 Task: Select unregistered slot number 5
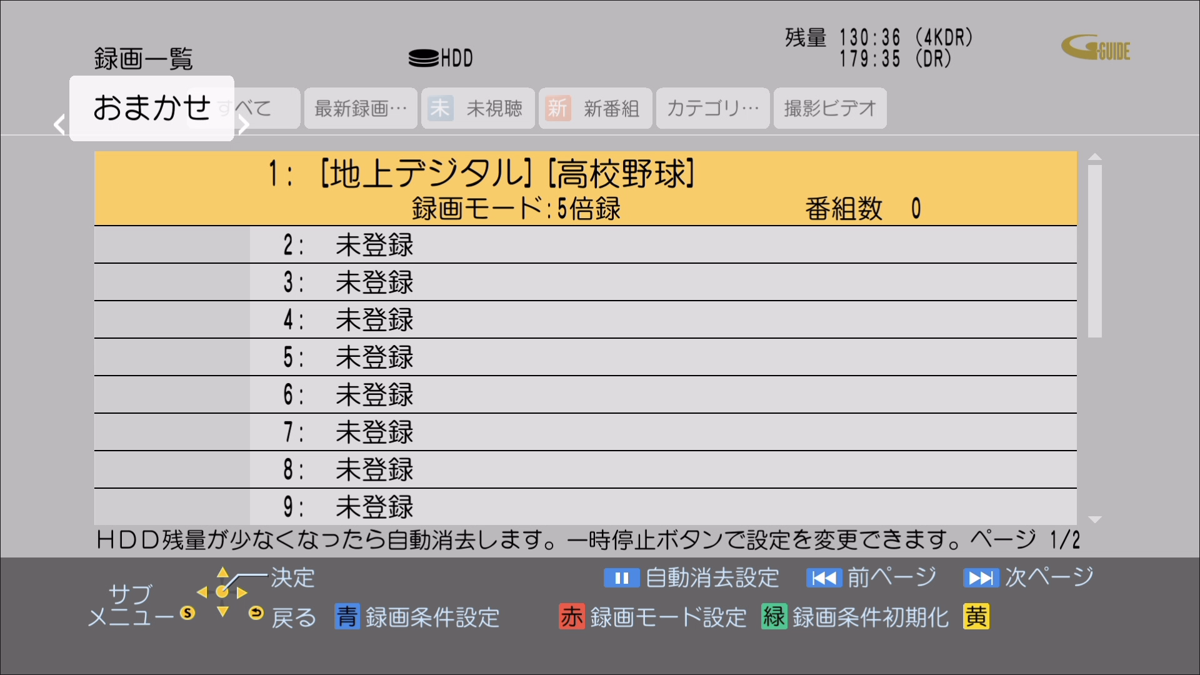(585, 357)
